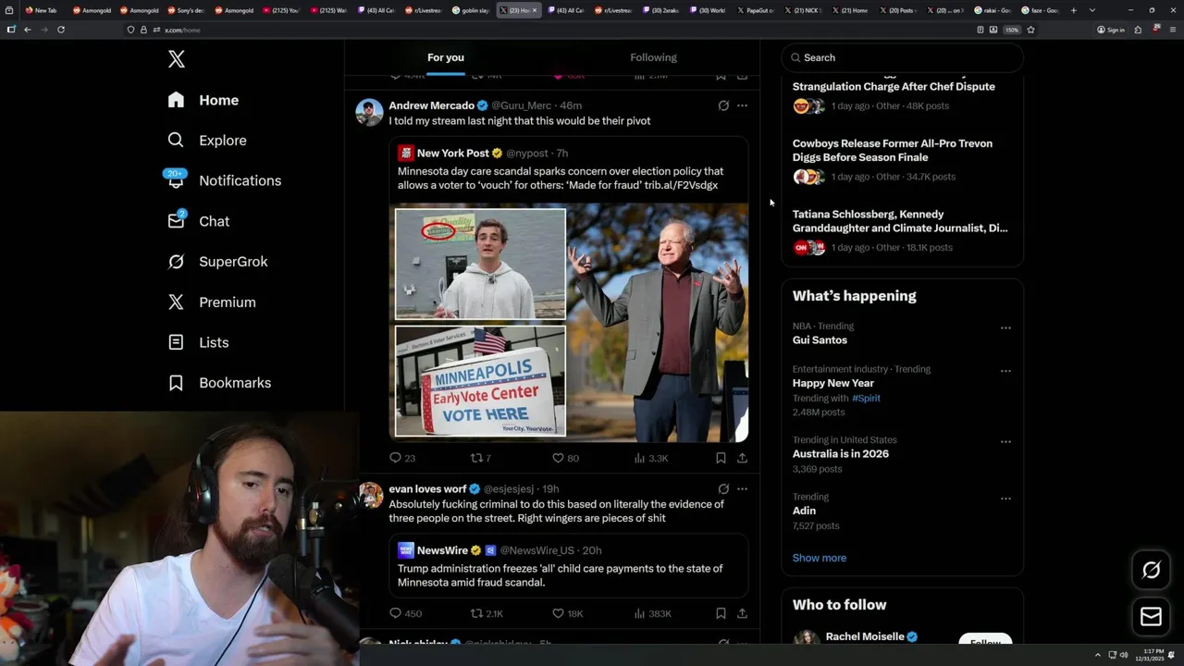Open more options for Happy New Year trend

click(x=1005, y=371)
